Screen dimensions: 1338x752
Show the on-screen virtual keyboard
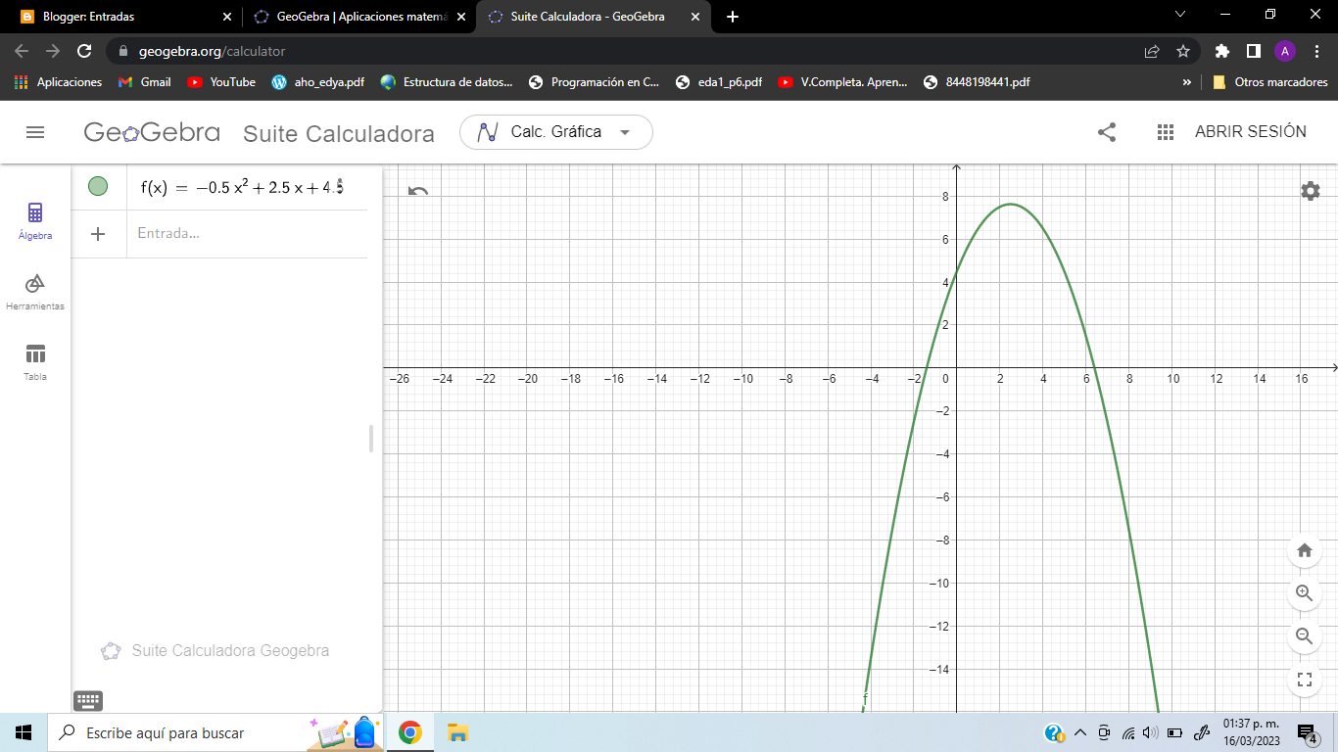pos(88,700)
